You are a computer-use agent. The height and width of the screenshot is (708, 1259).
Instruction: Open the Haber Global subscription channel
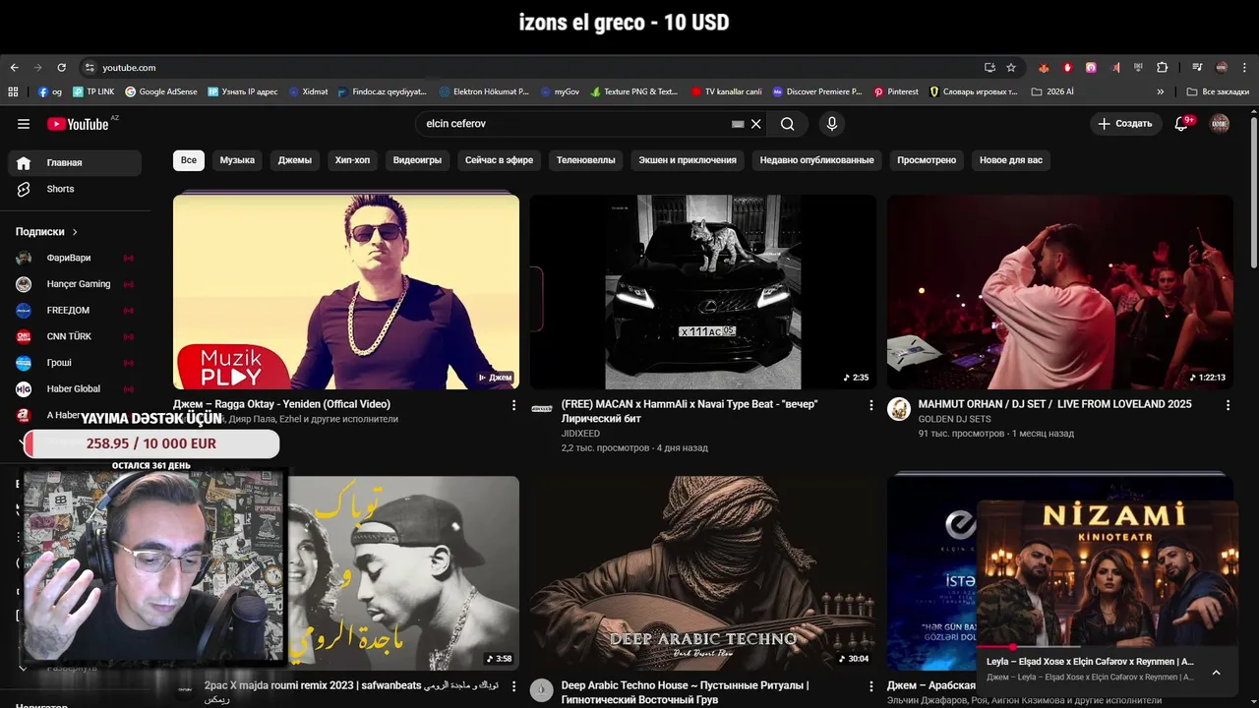tap(75, 389)
